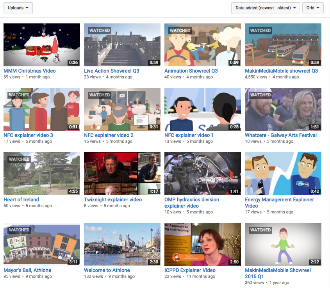Click the Welcome to Athlone river thumbnail
Image resolution: width=330 pixels, height=288 pixels.
coord(122,244)
